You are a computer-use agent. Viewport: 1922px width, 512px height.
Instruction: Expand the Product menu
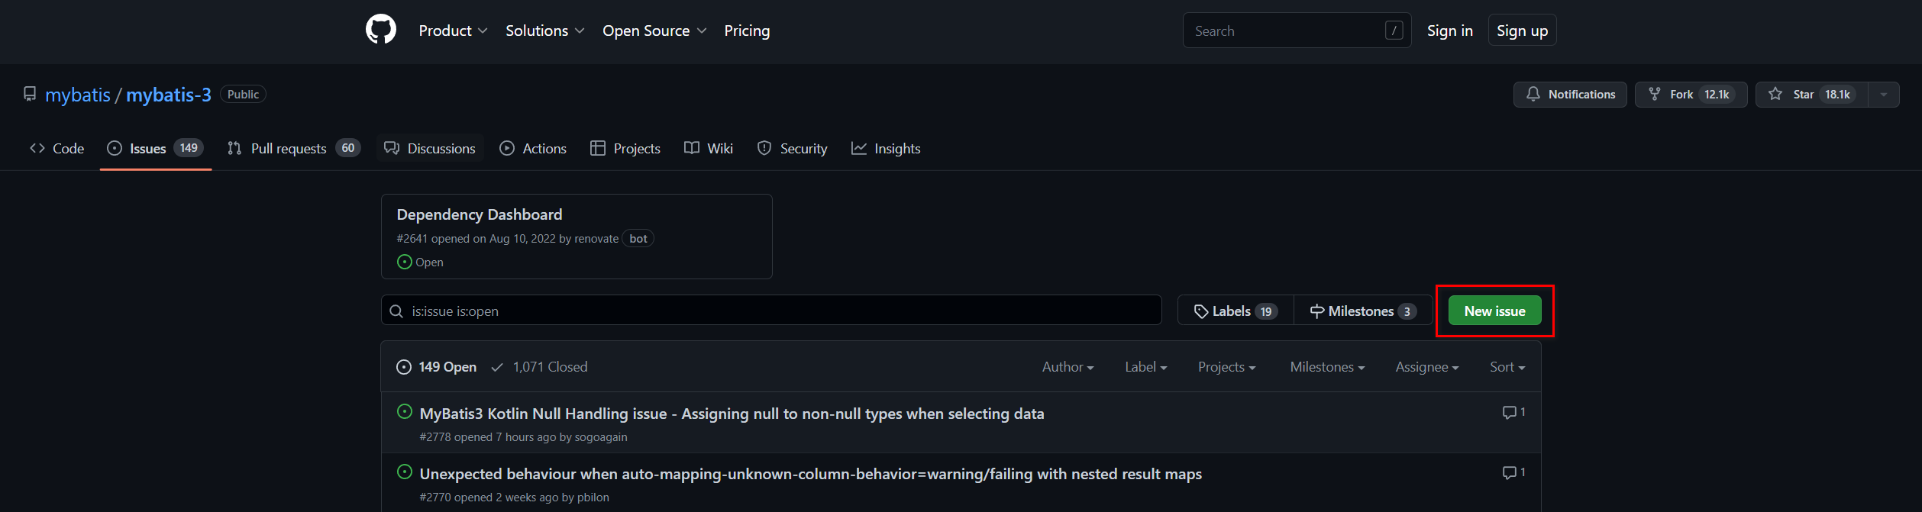(453, 31)
